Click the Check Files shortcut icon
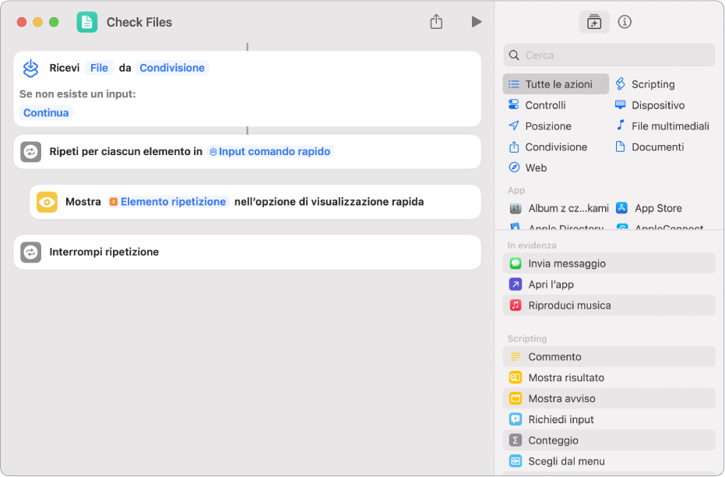The width and height of the screenshot is (725, 477). click(x=87, y=22)
